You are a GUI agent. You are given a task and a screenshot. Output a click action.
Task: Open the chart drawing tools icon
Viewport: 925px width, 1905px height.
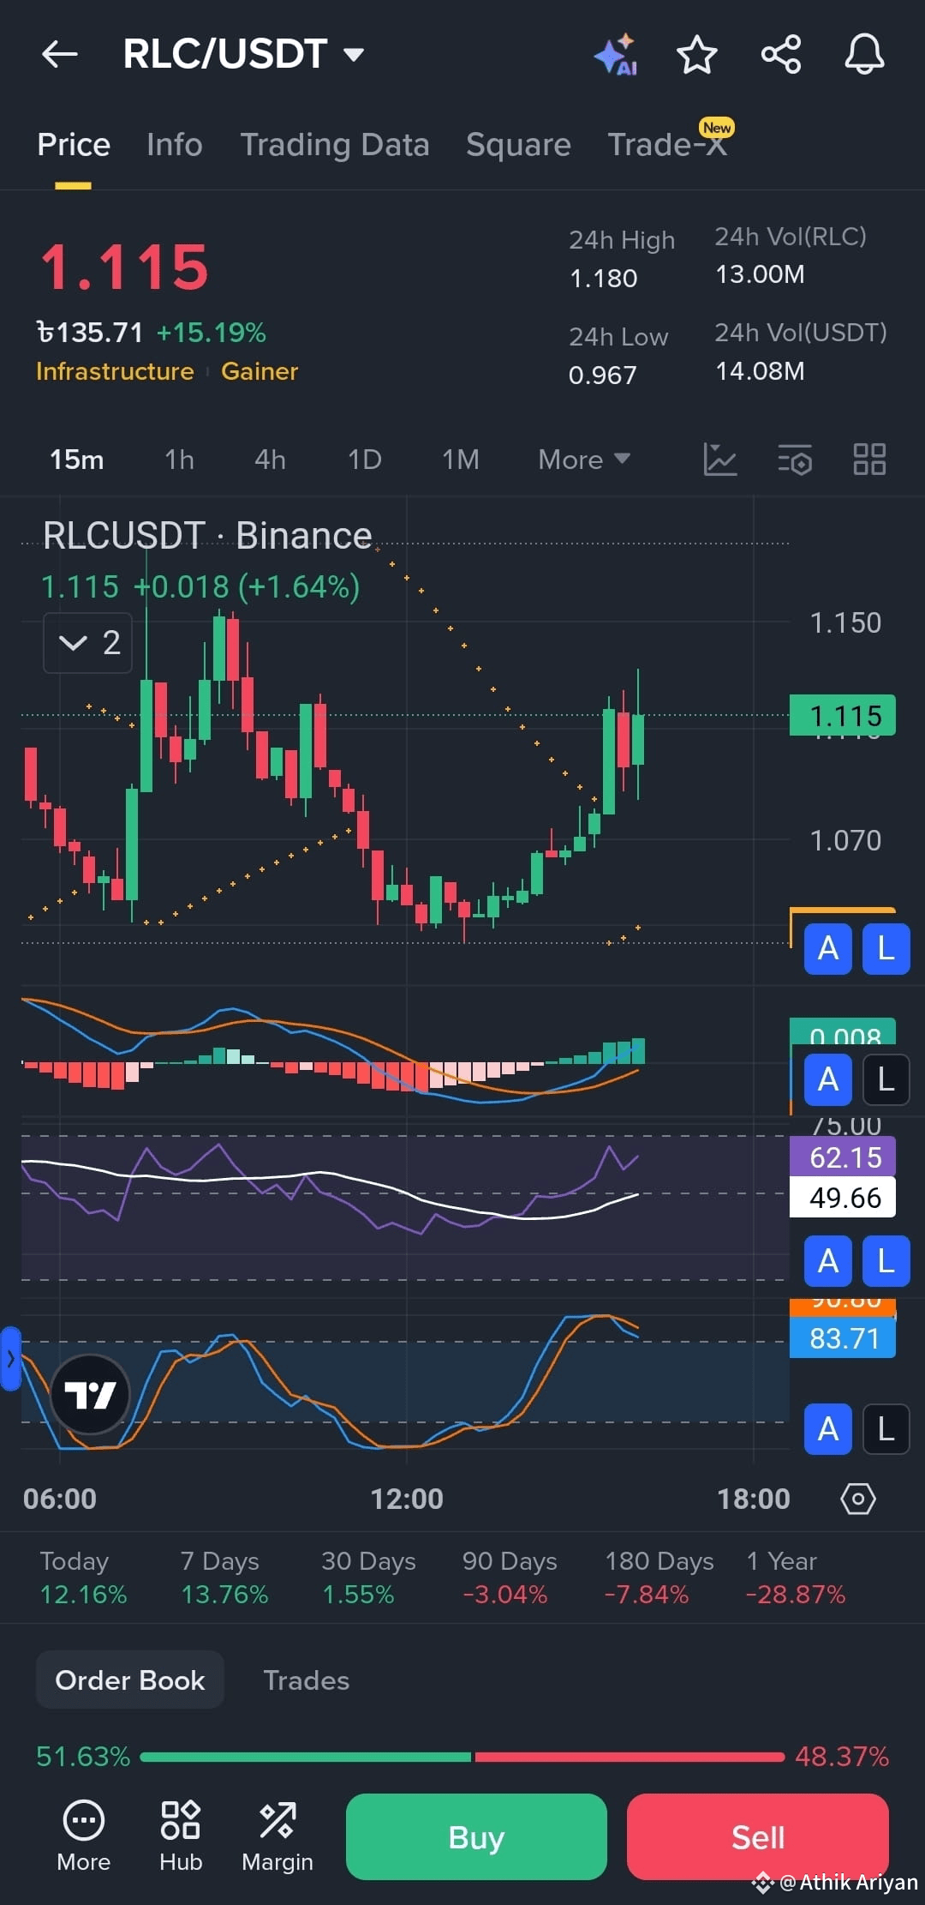pyautogui.click(x=720, y=460)
